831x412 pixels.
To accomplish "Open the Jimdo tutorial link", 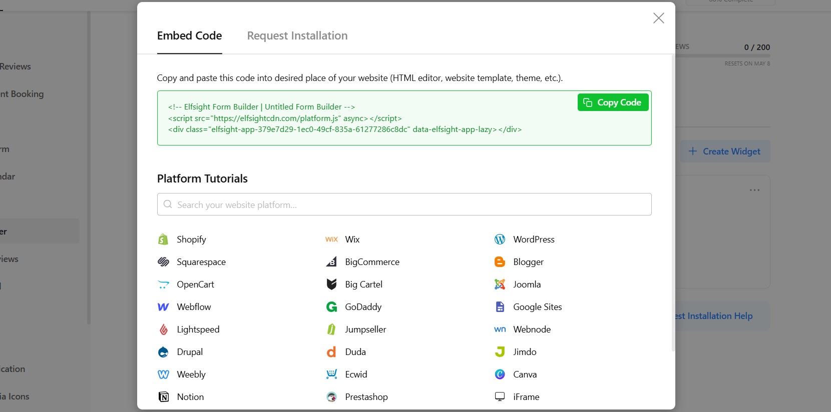I will point(525,352).
